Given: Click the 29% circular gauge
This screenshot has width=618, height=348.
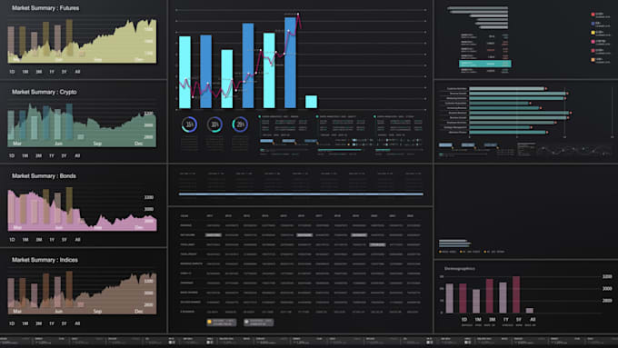Looking at the screenshot, I should pos(240,124).
